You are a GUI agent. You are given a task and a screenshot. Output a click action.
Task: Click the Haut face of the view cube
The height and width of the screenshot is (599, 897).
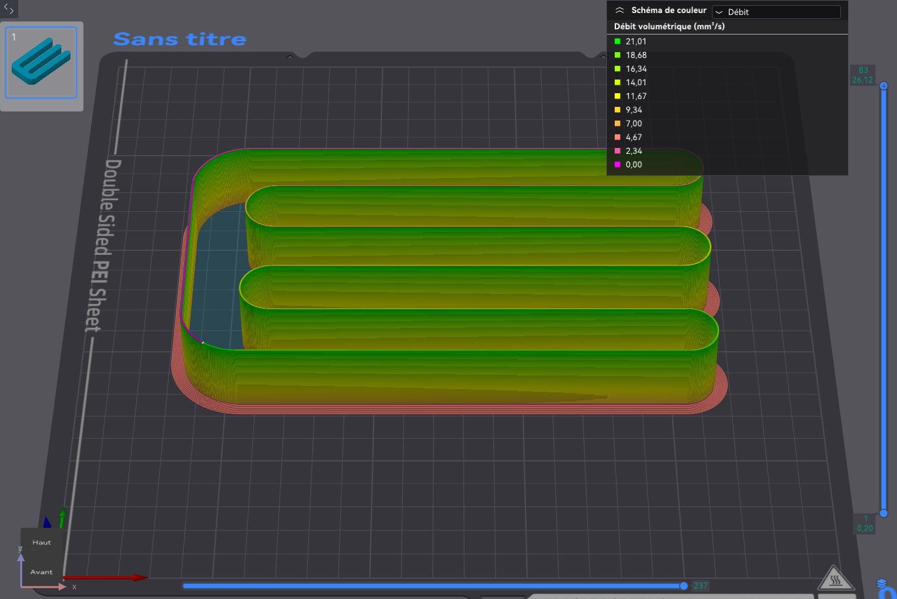[42, 542]
